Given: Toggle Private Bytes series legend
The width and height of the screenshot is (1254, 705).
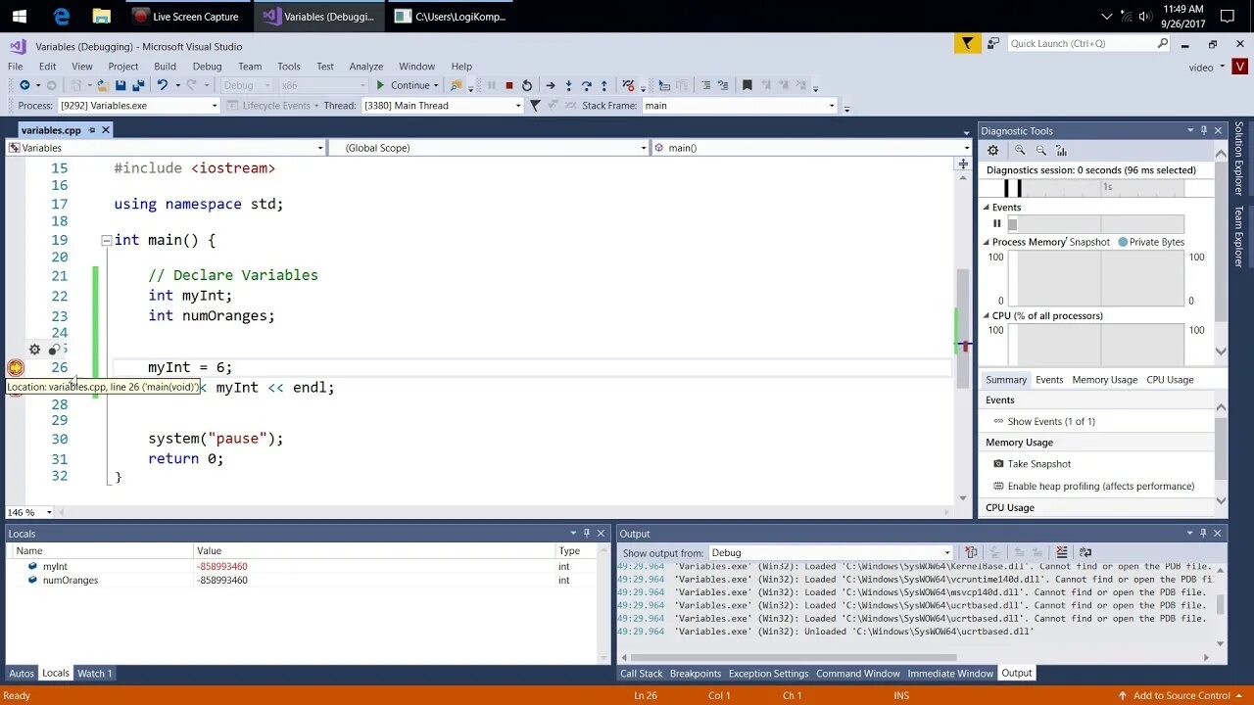Looking at the screenshot, I should [1151, 242].
